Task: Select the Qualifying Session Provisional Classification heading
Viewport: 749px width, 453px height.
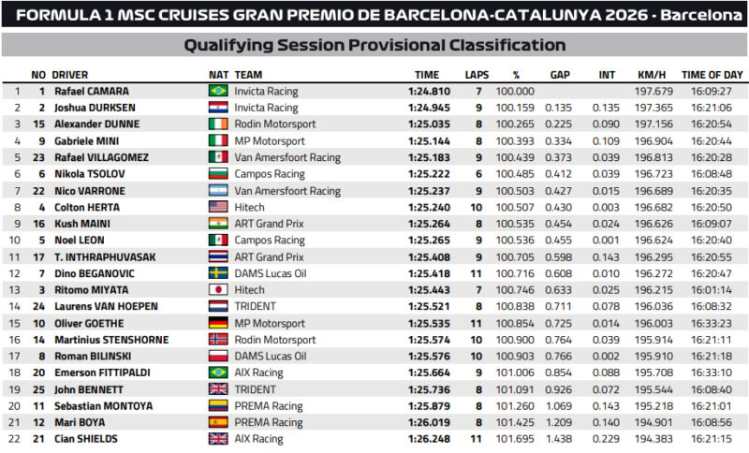Action: coord(374,45)
